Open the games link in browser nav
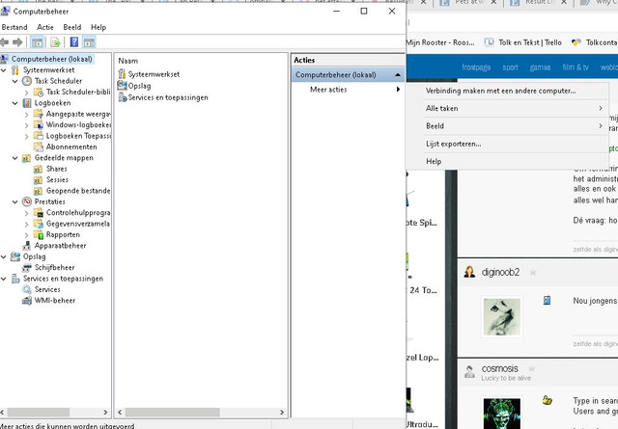This screenshot has width=618, height=429. click(540, 67)
